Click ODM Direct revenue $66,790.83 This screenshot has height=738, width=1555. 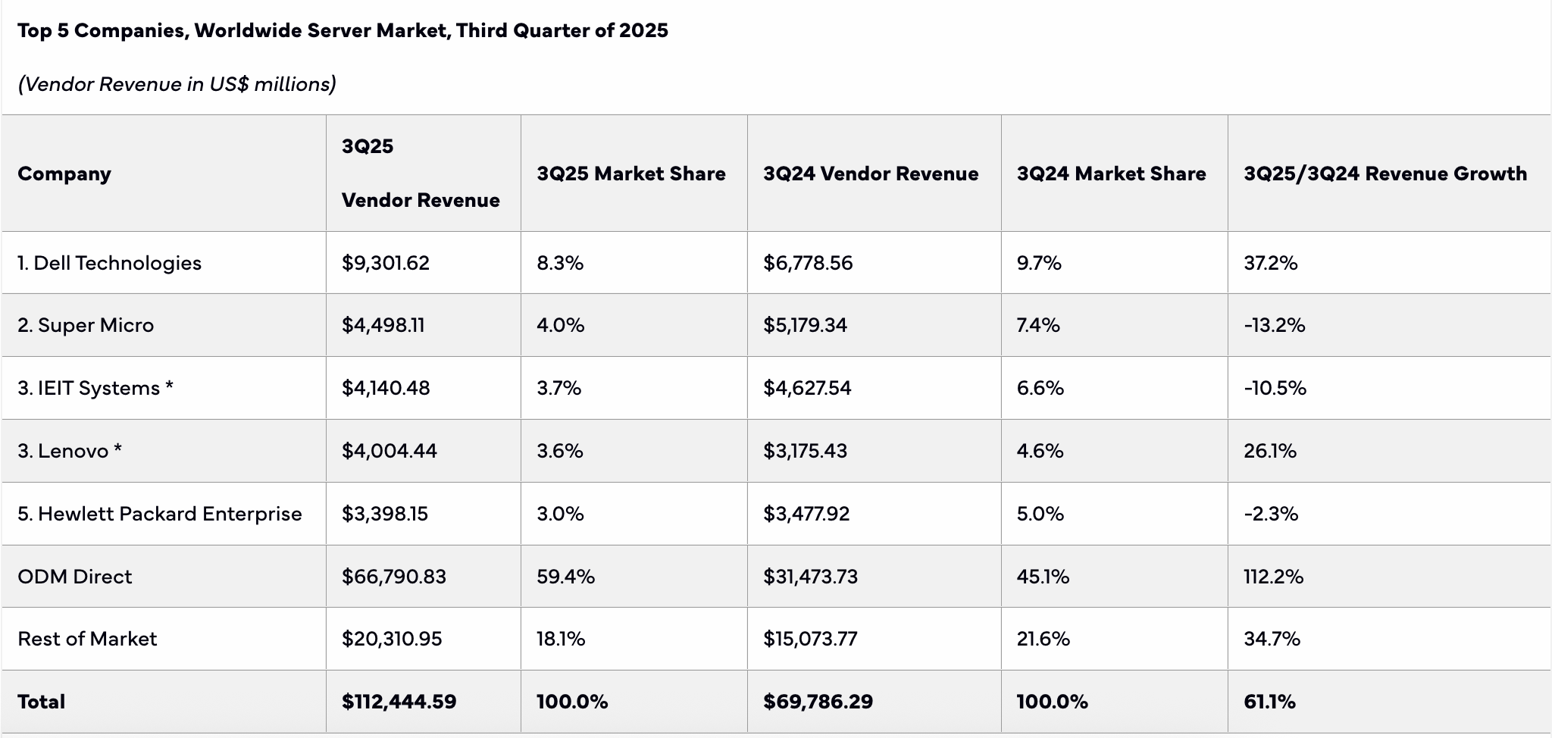coord(394,577)
